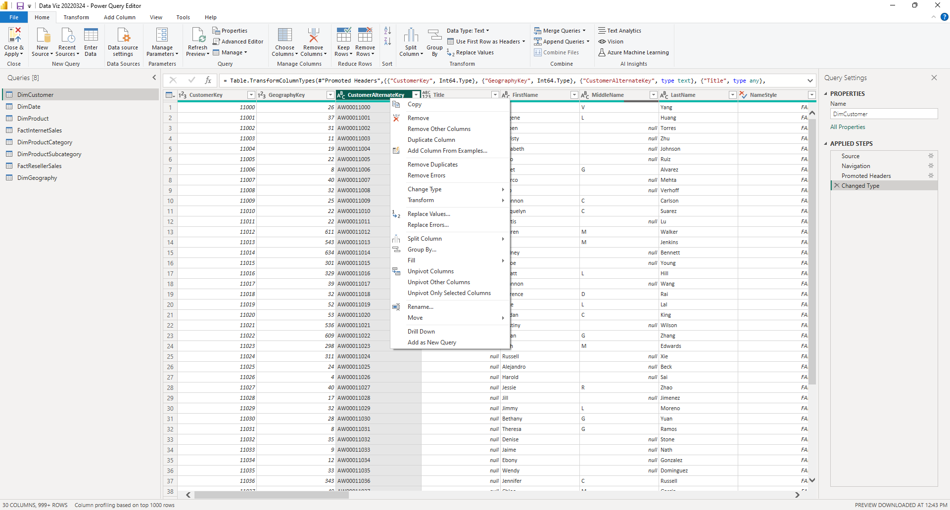The width and height of the screenshot is (950, 510).
Task: Open the Data Type: Text dropdown
Action: coord(468,31)
